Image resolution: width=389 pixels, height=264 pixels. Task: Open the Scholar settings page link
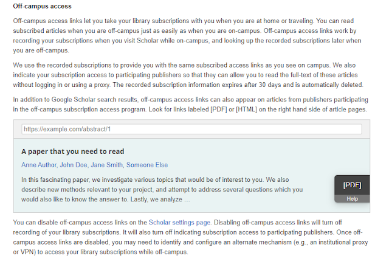tap(179, 222)
